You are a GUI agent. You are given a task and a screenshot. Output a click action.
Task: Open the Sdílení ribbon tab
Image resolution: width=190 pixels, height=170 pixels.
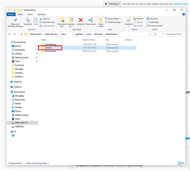(x=30, y=14)
